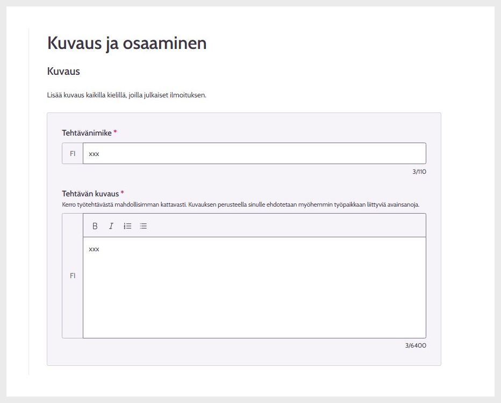Click the 'Kuvaus' section subheading

[x=63, y=72]
